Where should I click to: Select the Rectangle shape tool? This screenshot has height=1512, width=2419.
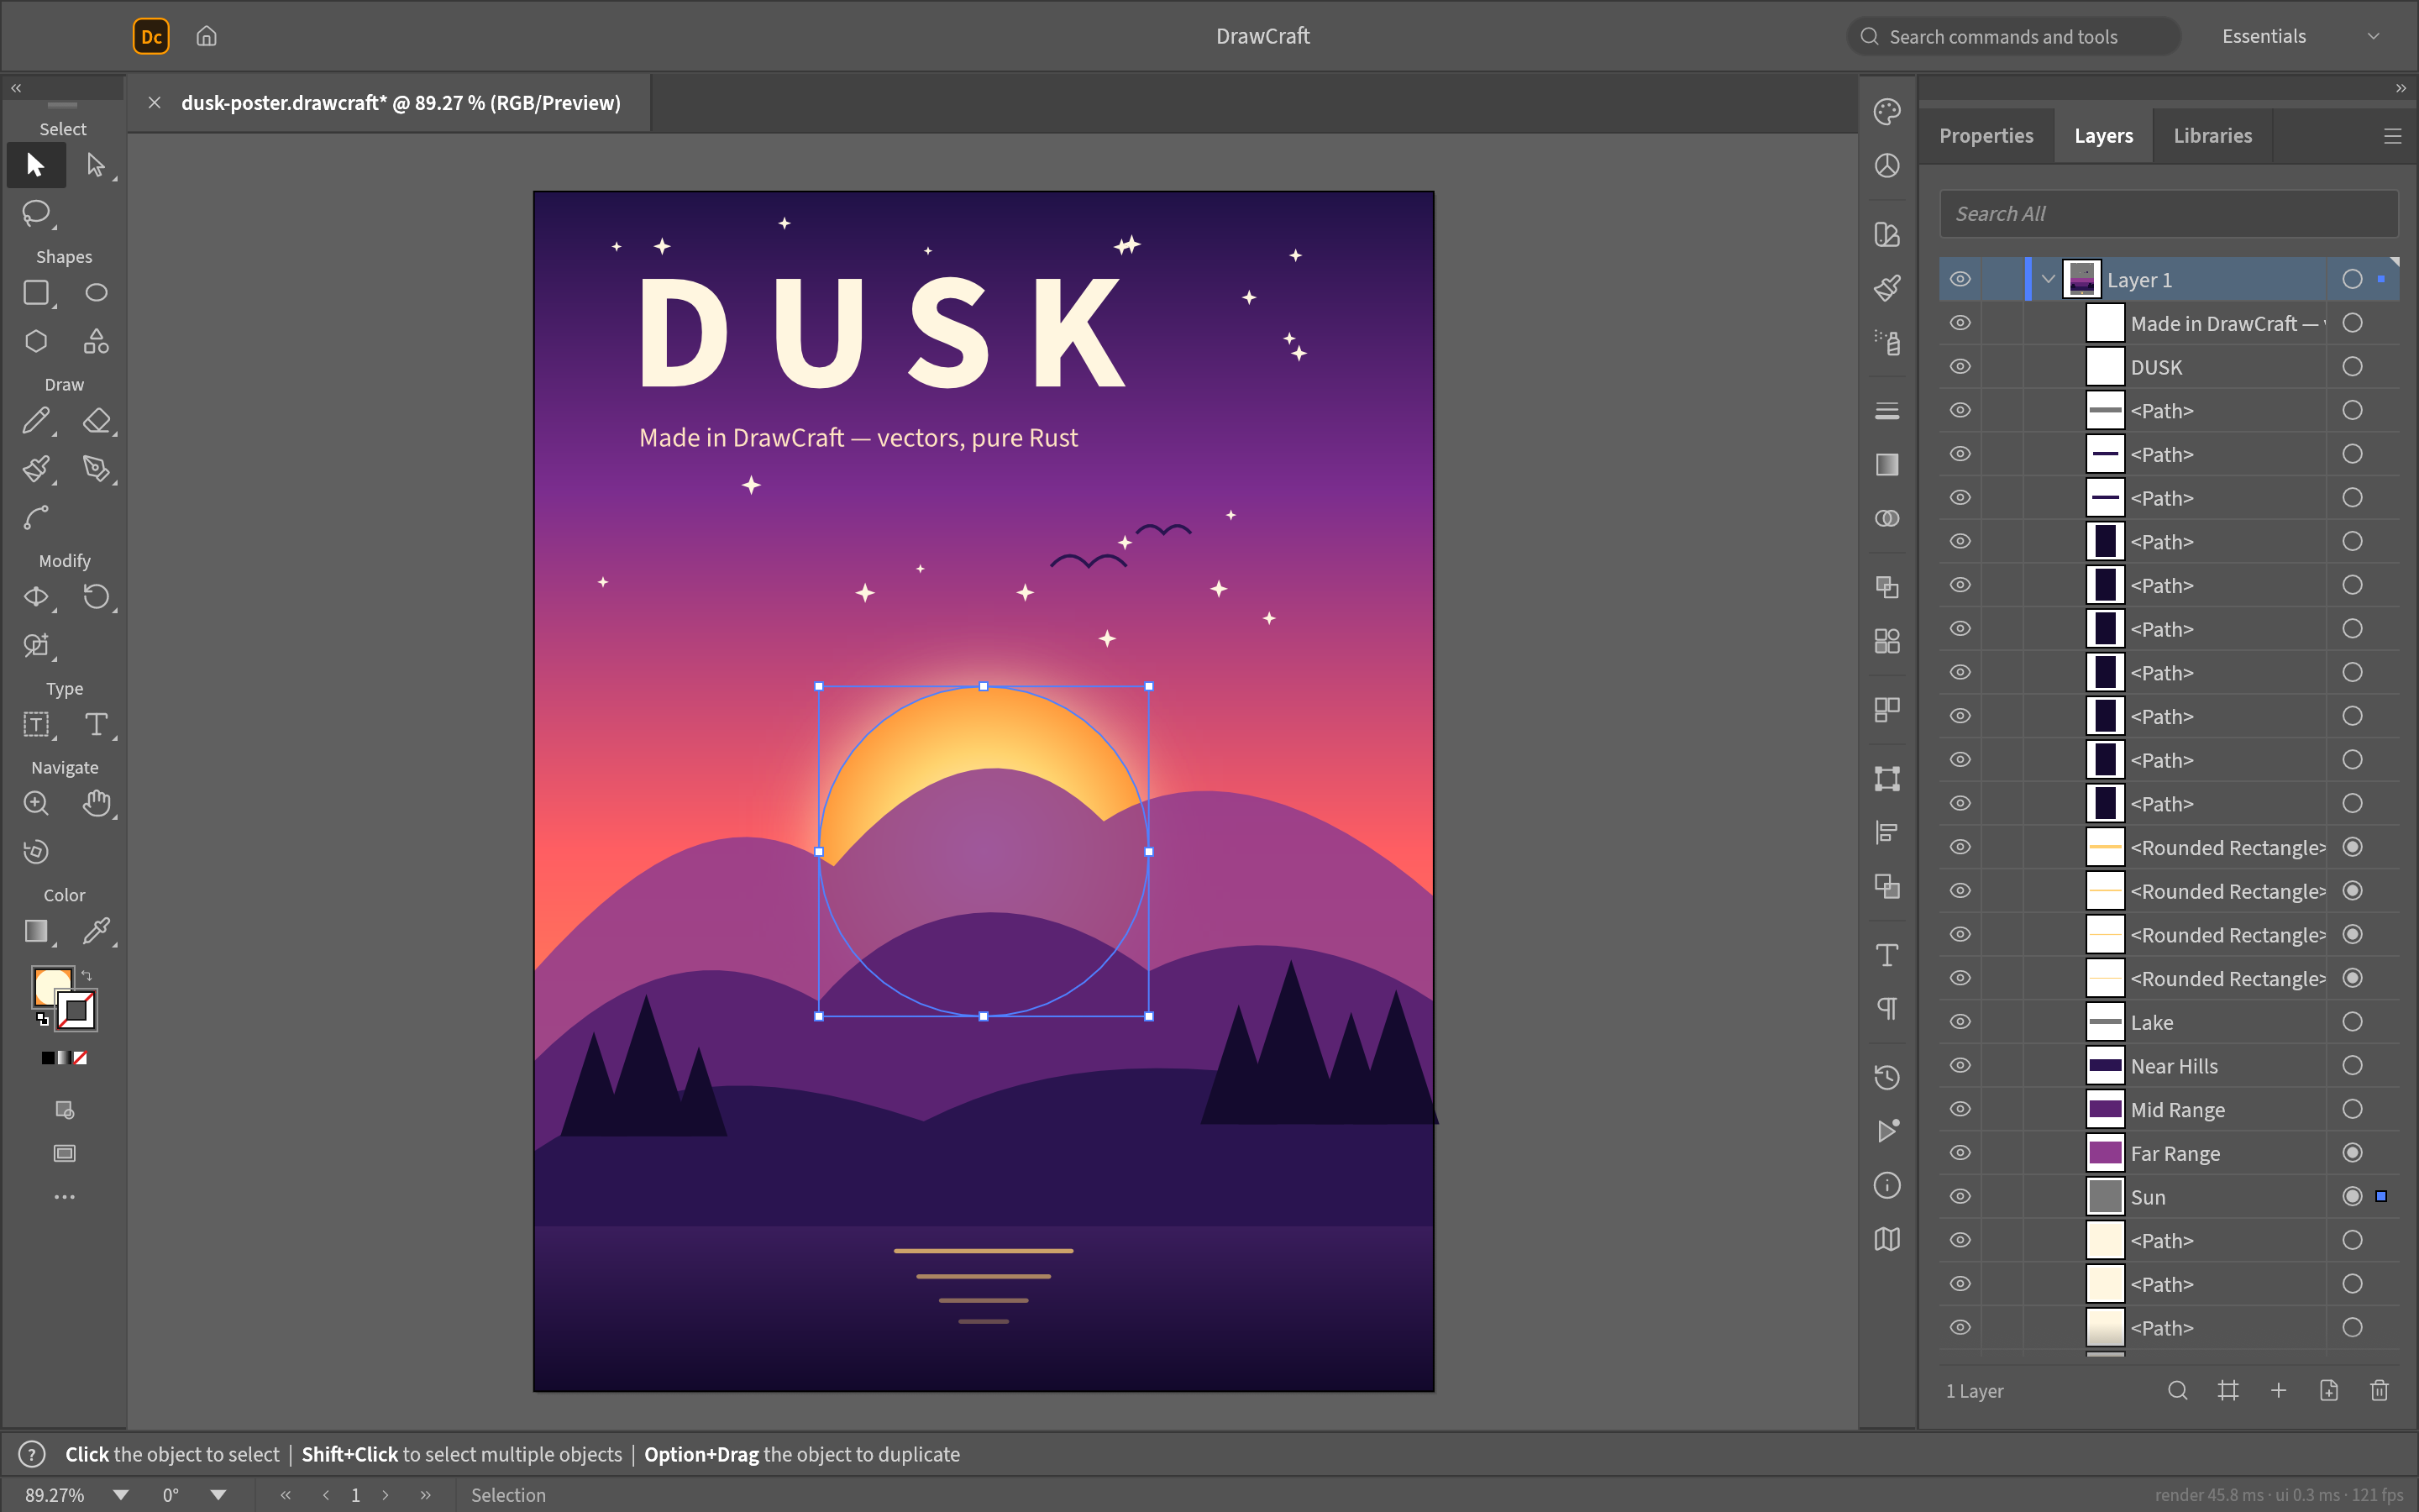[x=36, y=293]
